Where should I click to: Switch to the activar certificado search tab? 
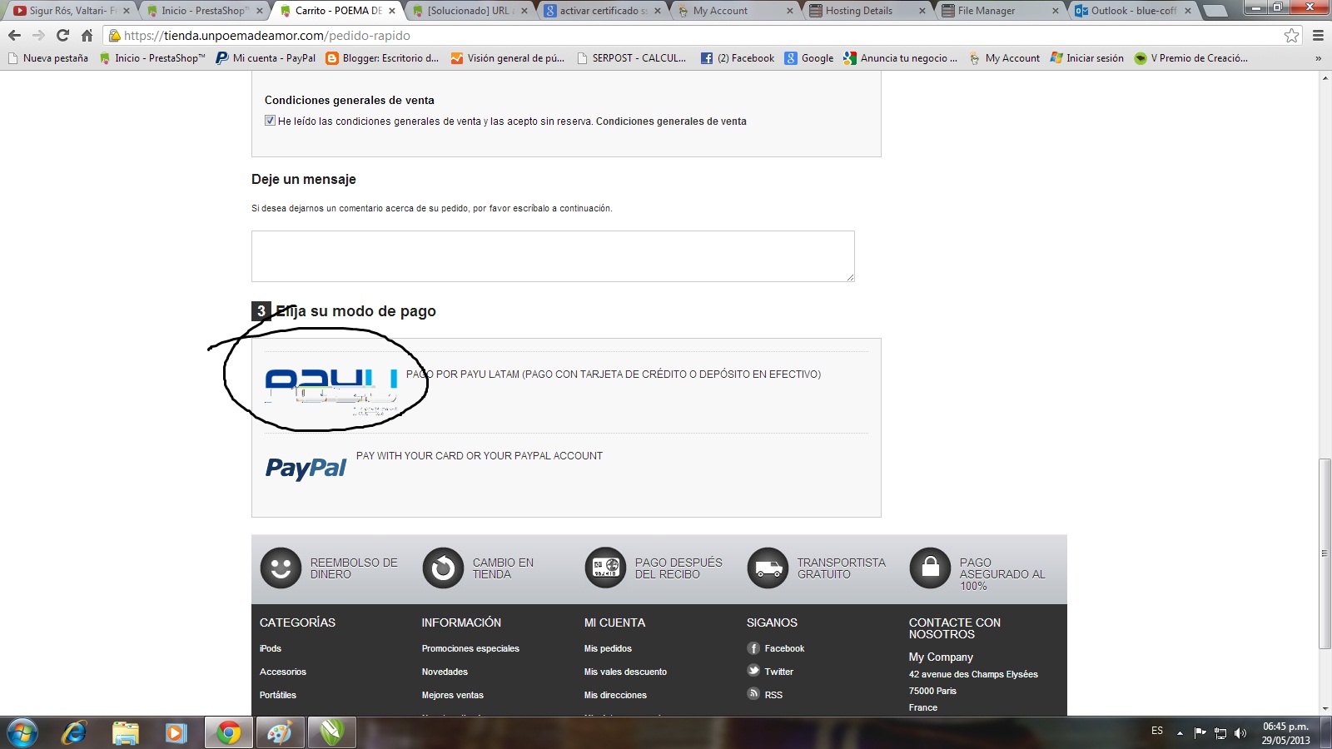tap(602, 11)
